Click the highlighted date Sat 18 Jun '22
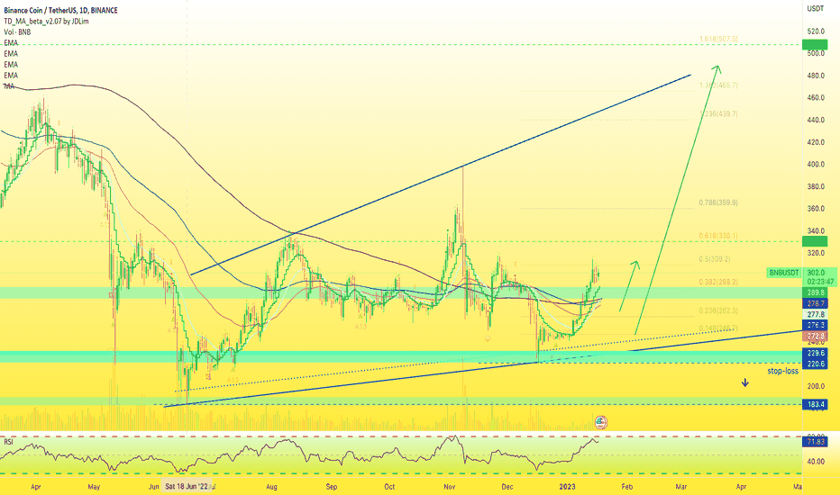The image size is (840, 495). coord(187,486)
